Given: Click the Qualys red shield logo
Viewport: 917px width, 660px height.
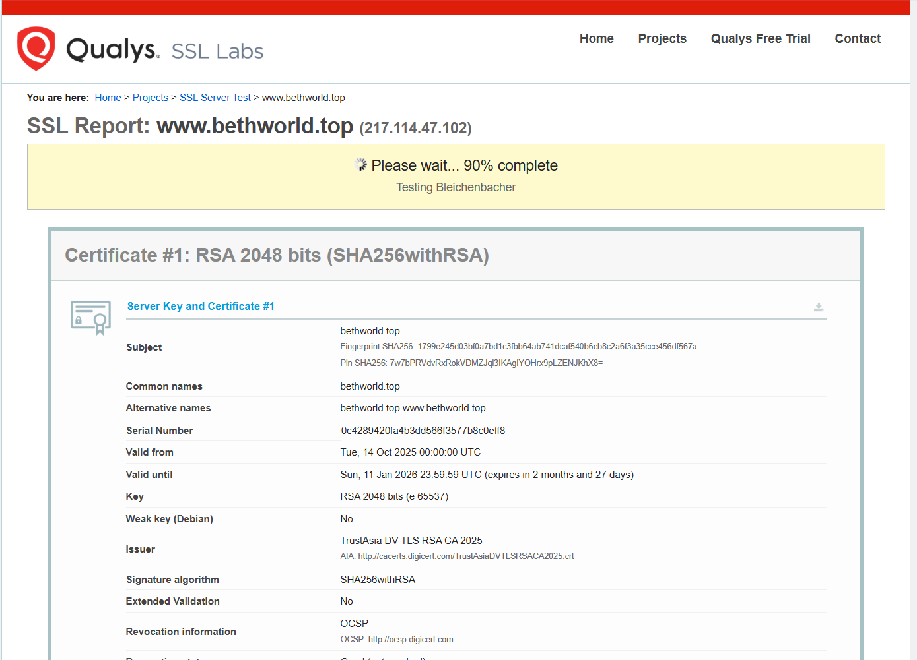Looking at the screenshot, I should [x=36, y=48].
